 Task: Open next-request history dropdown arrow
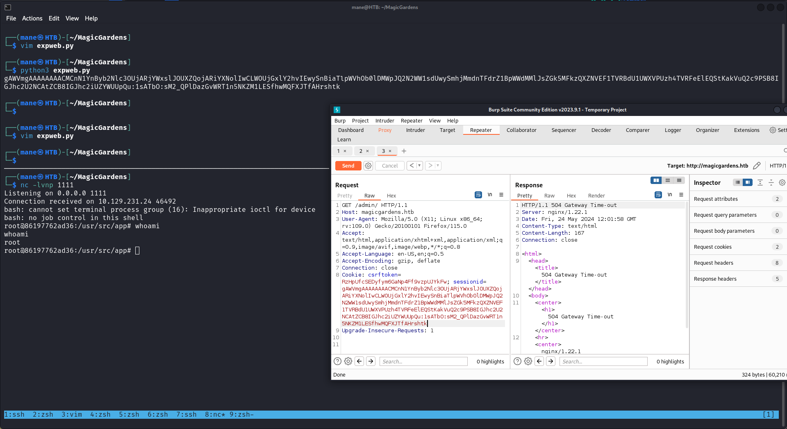click(x=438, y=166)
